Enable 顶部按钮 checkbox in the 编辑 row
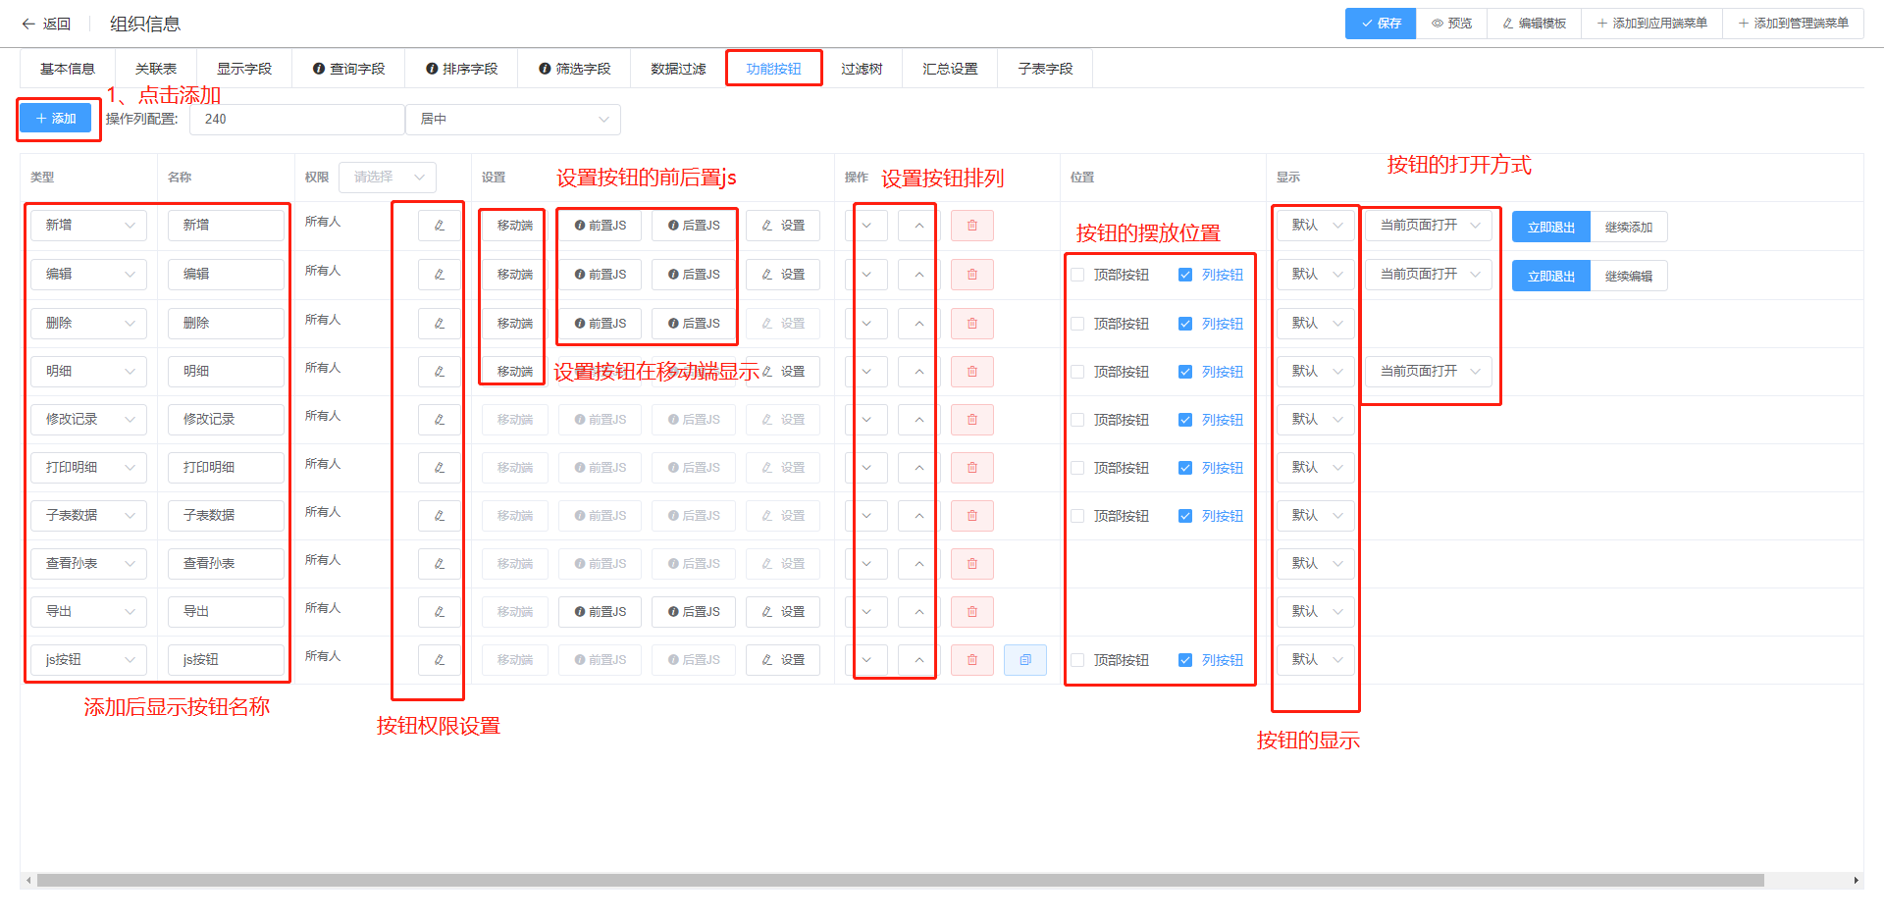 pos(1077,275)
